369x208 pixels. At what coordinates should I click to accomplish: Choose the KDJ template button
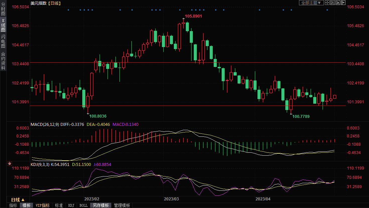(x=71, y=205)
